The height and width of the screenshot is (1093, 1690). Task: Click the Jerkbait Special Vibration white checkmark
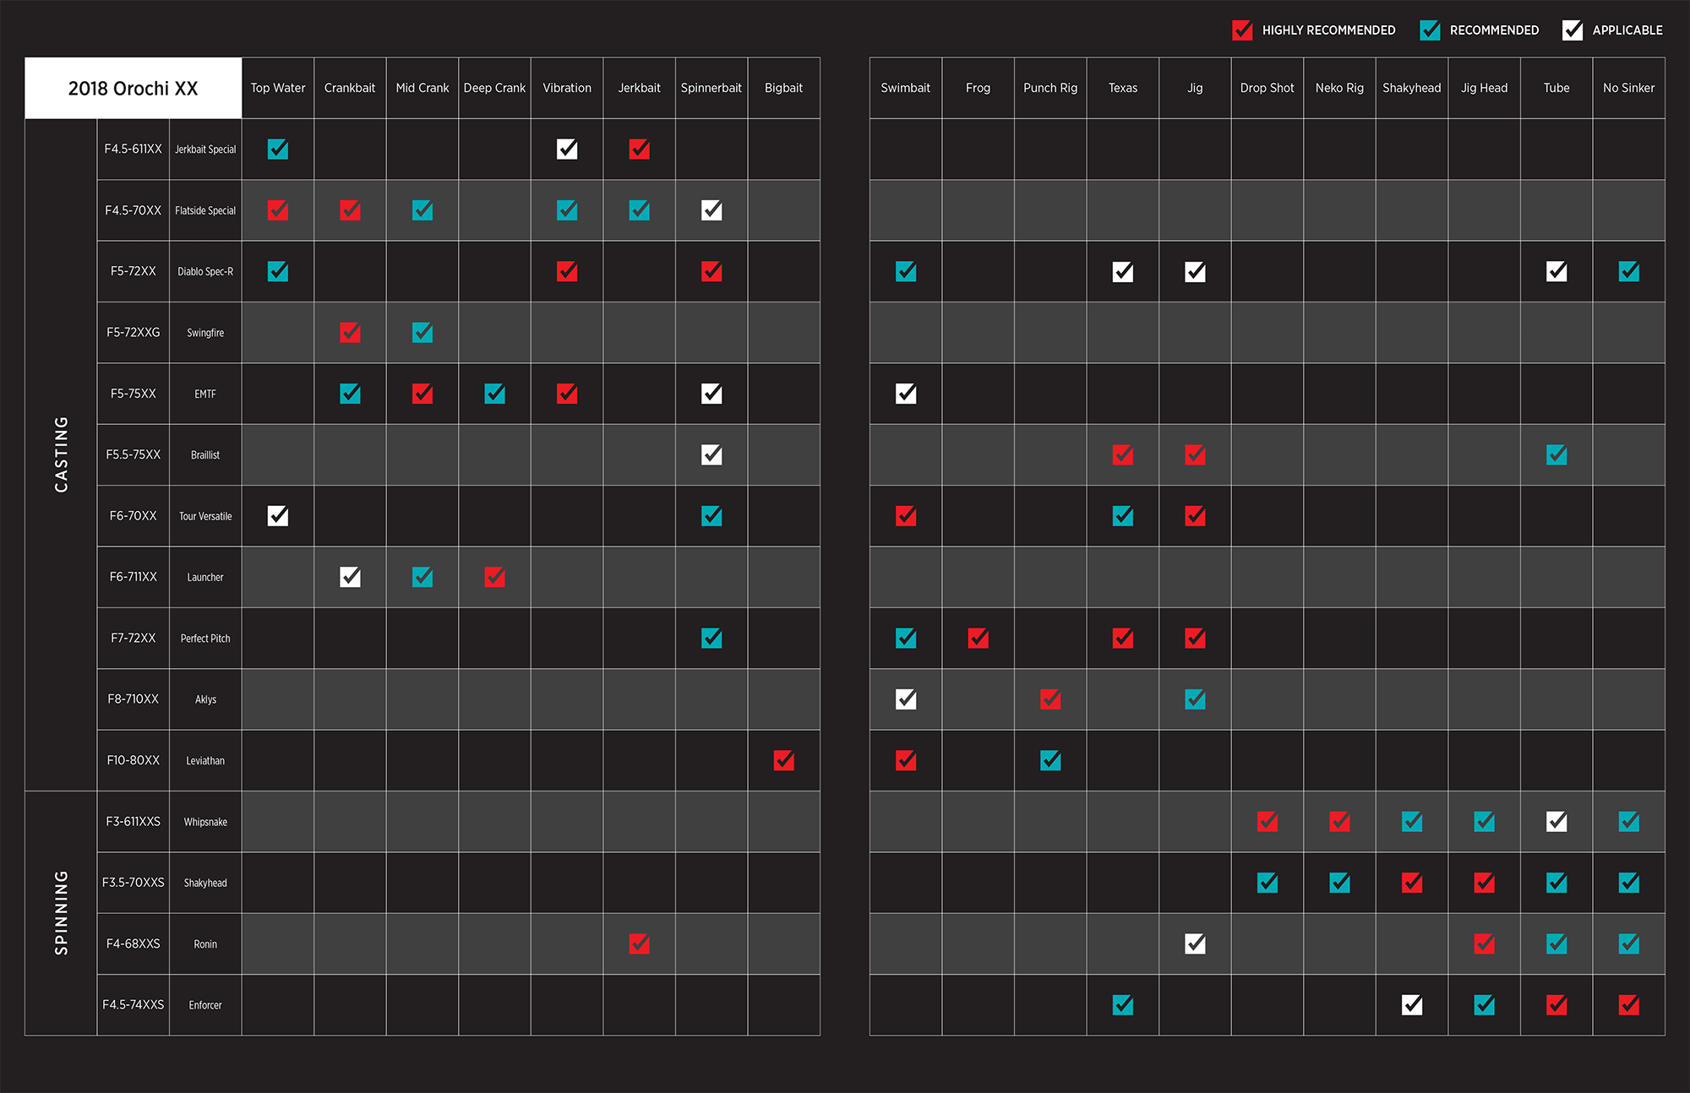click(567, 150)
